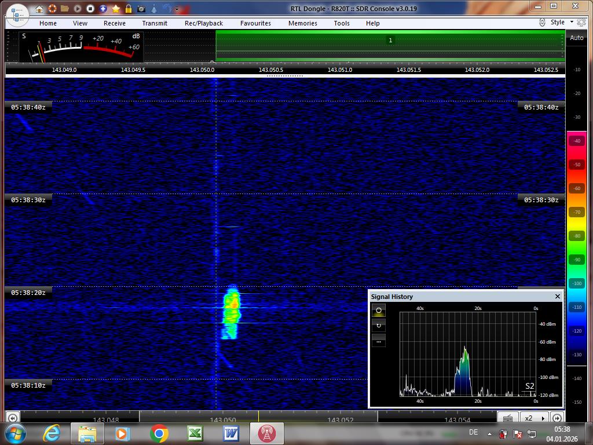Open the Windows Start button
This screenshot has width=593, height=445.
click(15, 433)
